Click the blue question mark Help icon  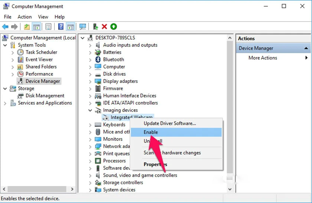tap(61, 26)
